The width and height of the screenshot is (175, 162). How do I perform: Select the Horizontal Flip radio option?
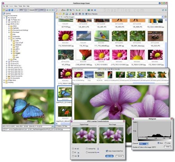(87, 153)
